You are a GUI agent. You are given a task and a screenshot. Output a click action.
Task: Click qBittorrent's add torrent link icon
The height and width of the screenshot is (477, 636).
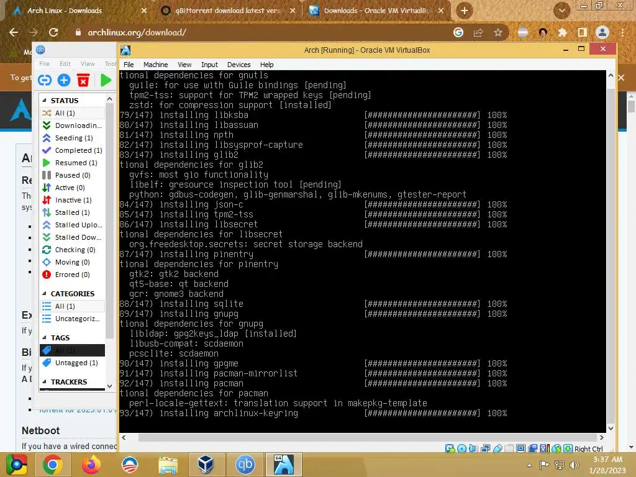coord(45,80)
